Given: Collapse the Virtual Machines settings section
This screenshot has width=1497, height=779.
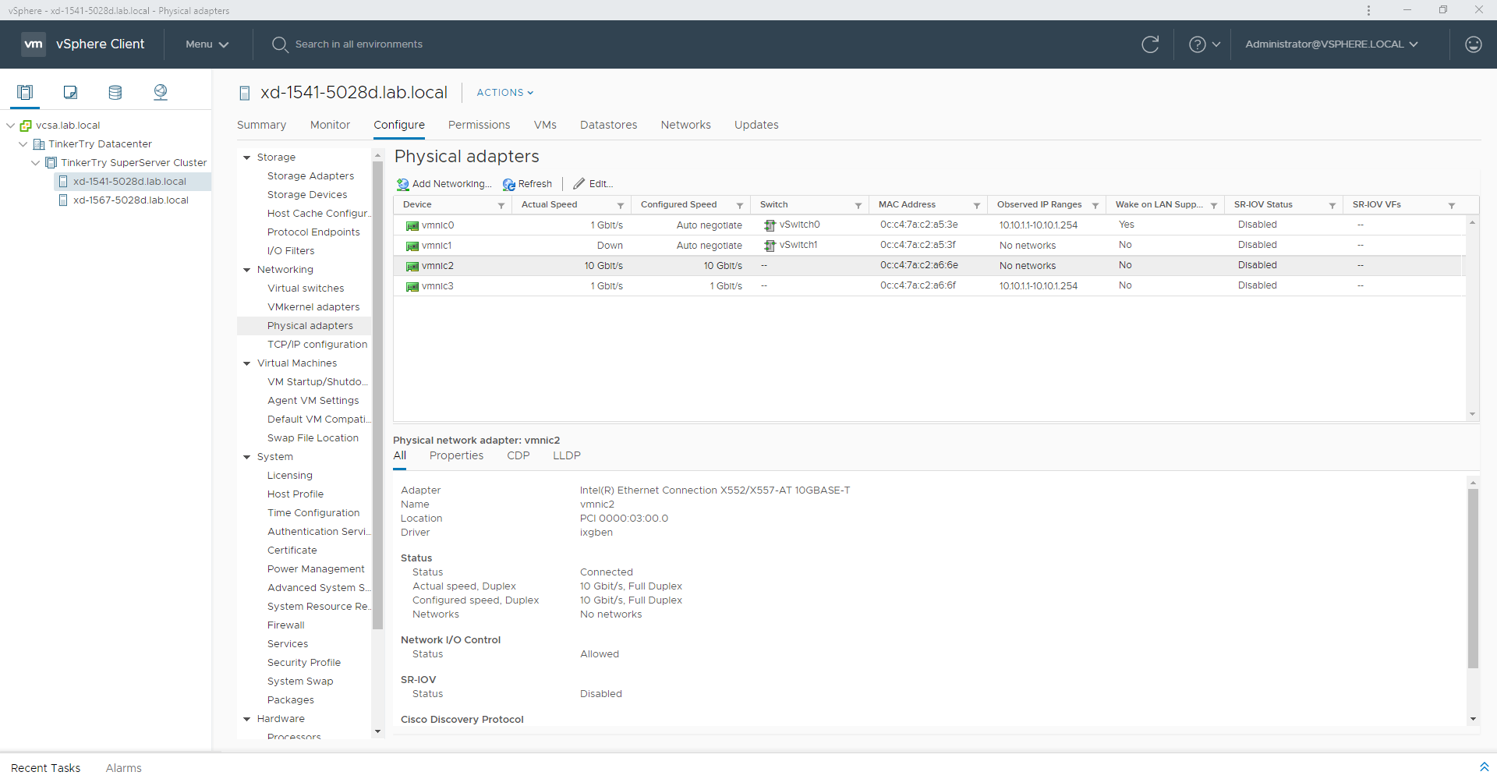Looking at the screenshot, I should click(x=246, y=363).
